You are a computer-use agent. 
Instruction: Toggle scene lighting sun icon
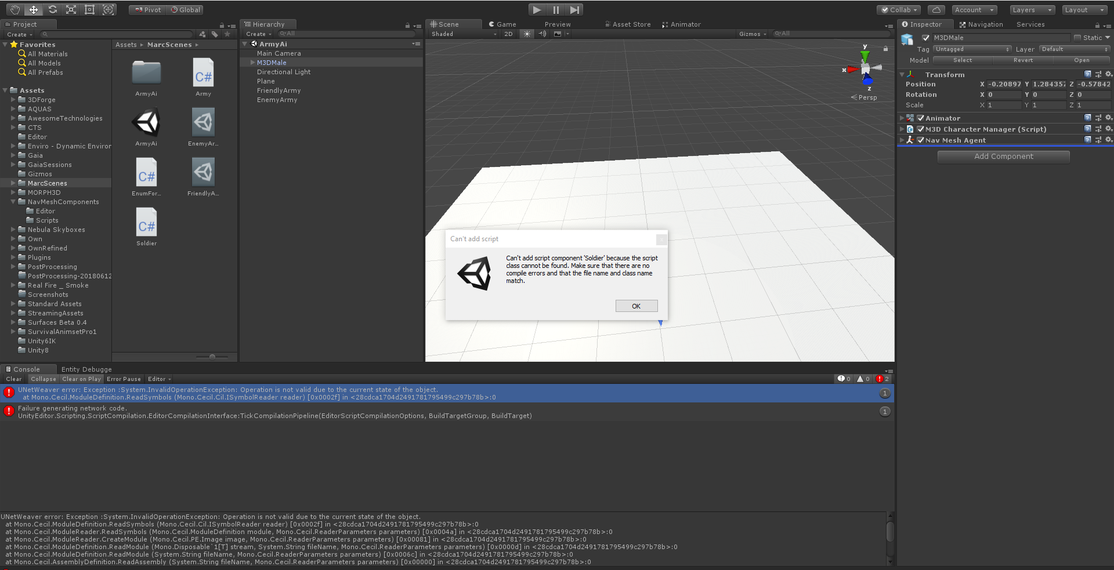pyautogui.click(x=527, y=34)
